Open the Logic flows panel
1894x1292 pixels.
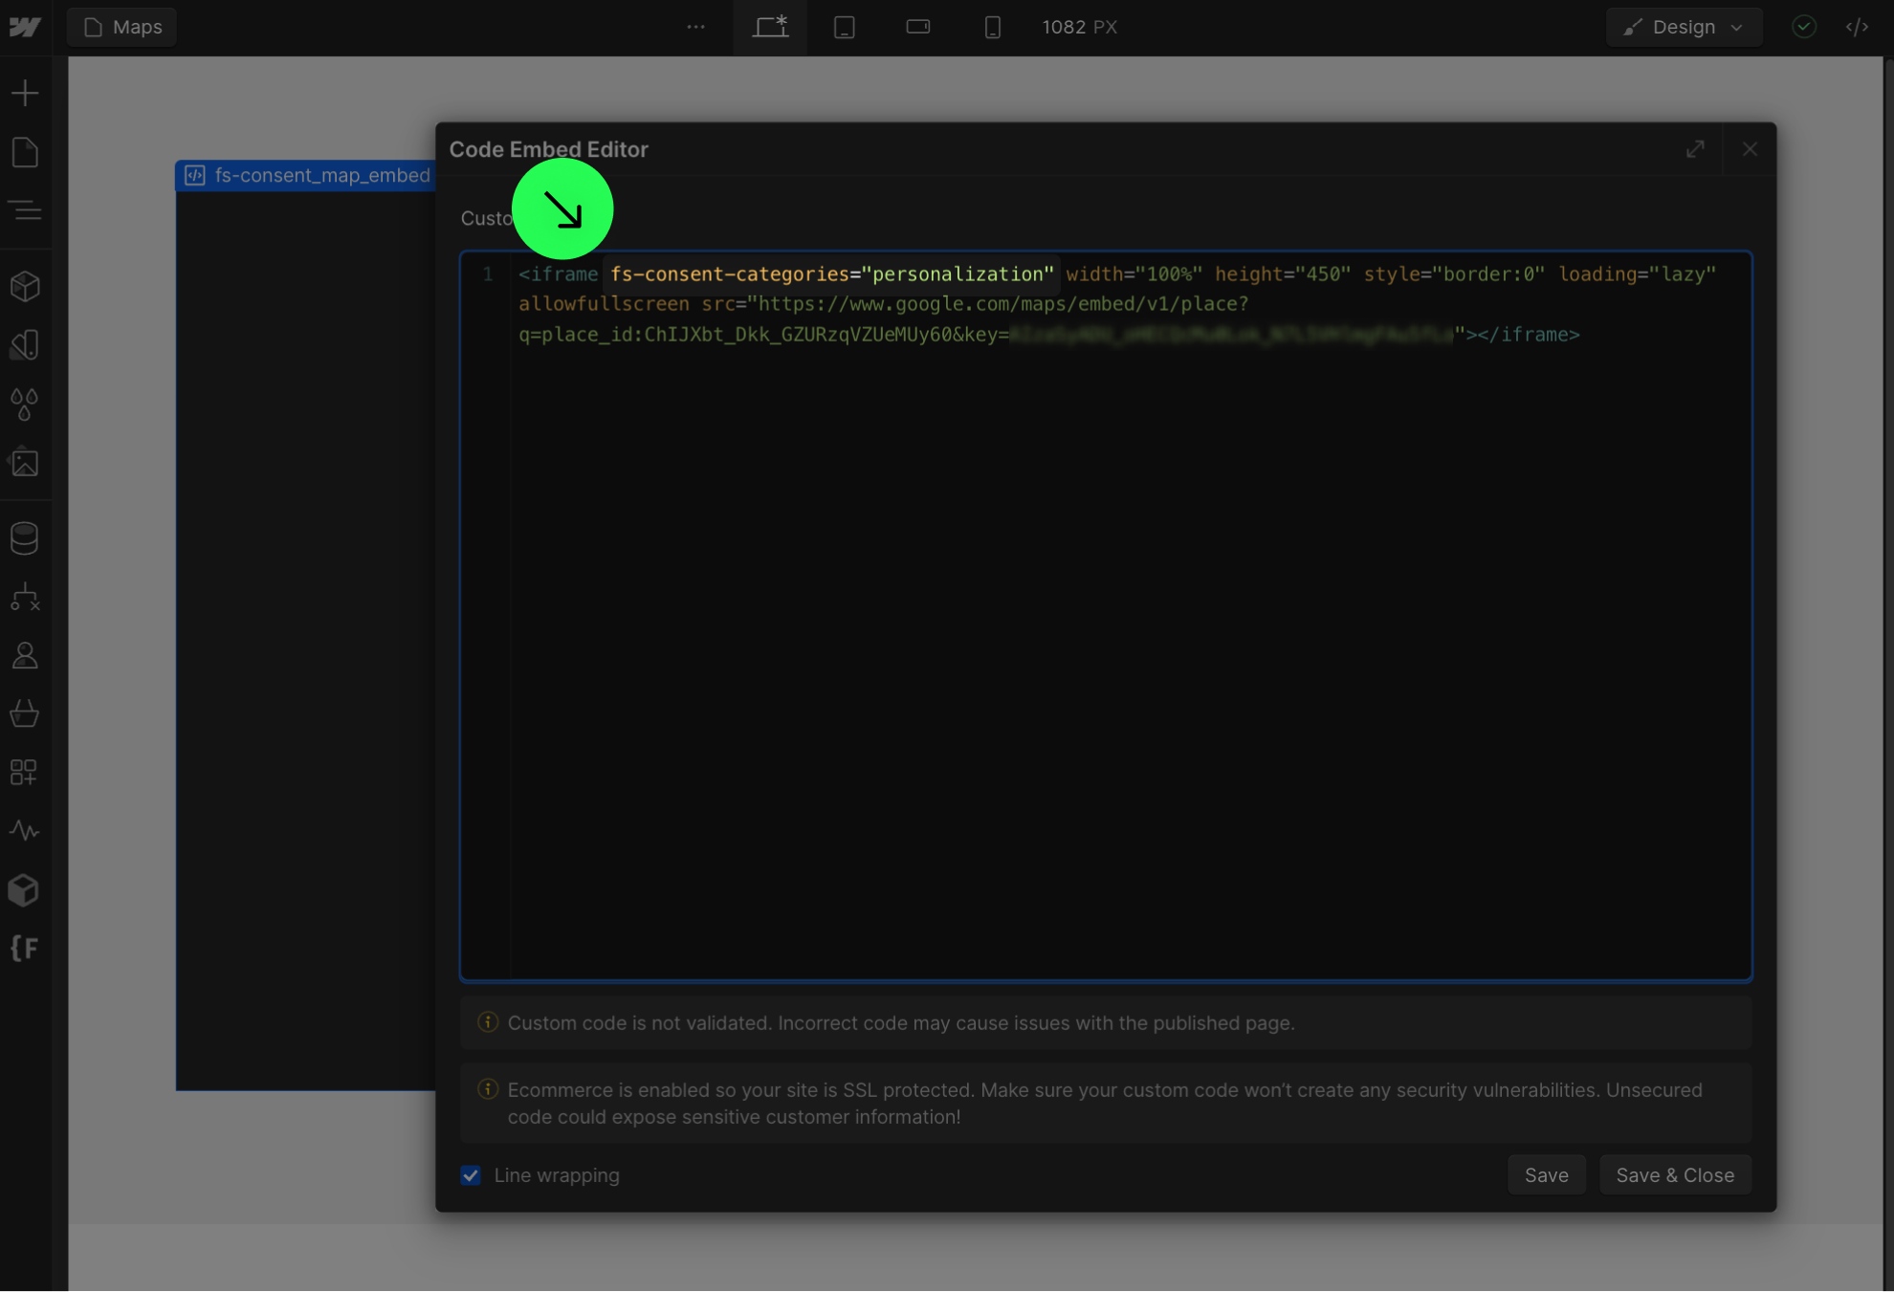pyautogui.click(x=25, y=598)
